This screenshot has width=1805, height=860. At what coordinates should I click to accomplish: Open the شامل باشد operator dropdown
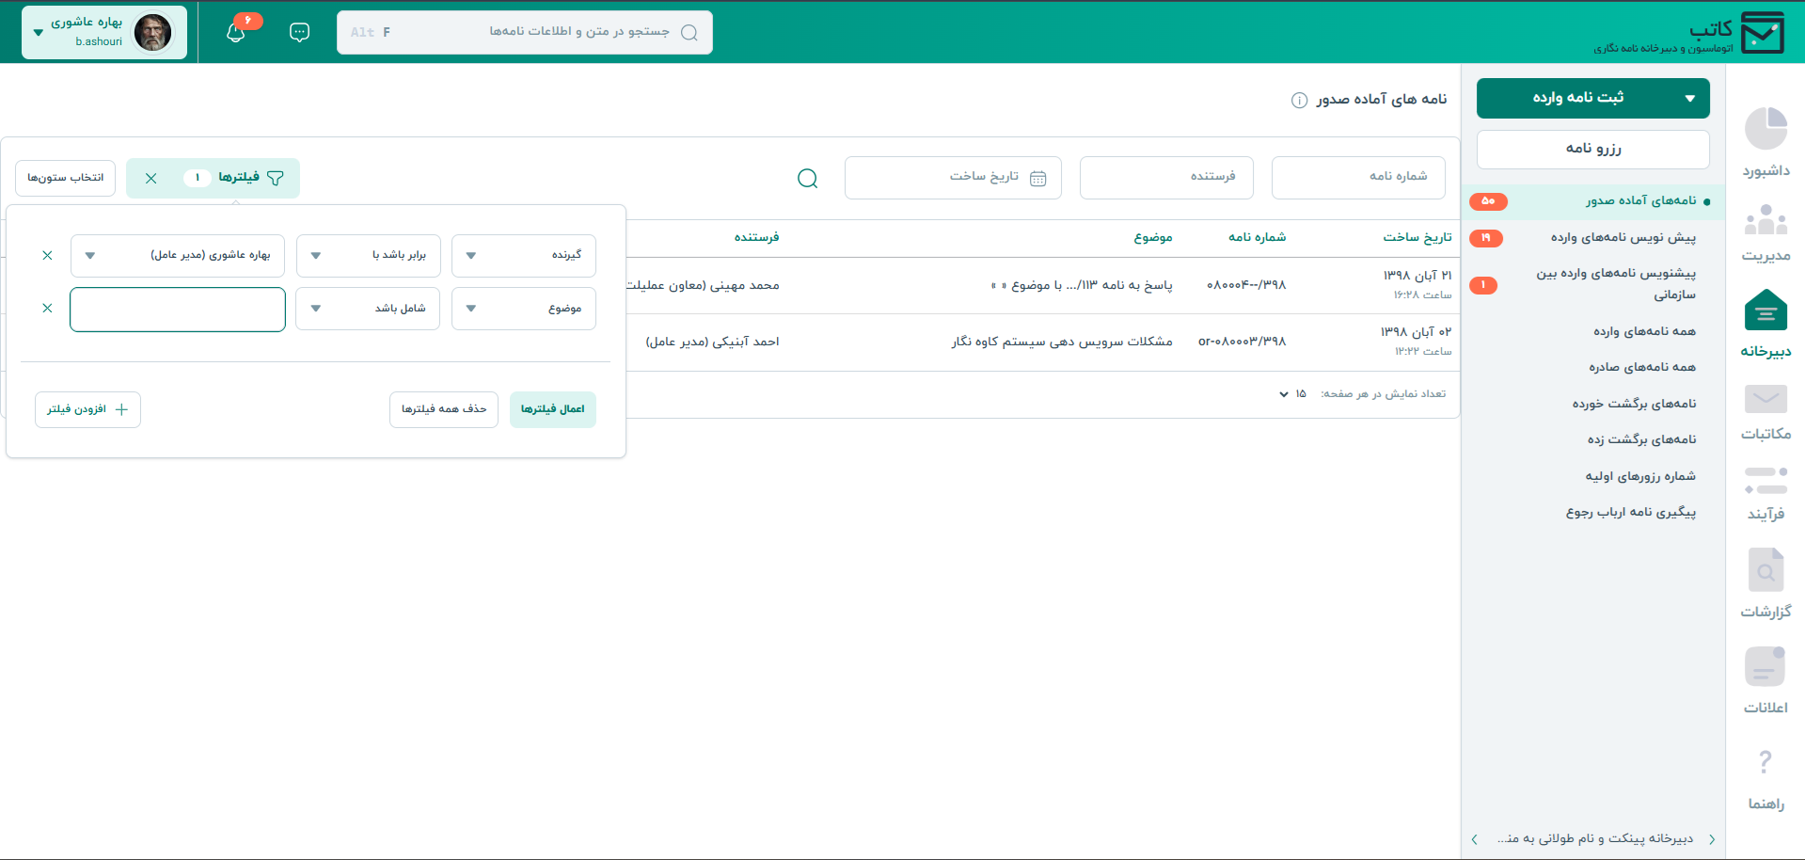[368, 309]
